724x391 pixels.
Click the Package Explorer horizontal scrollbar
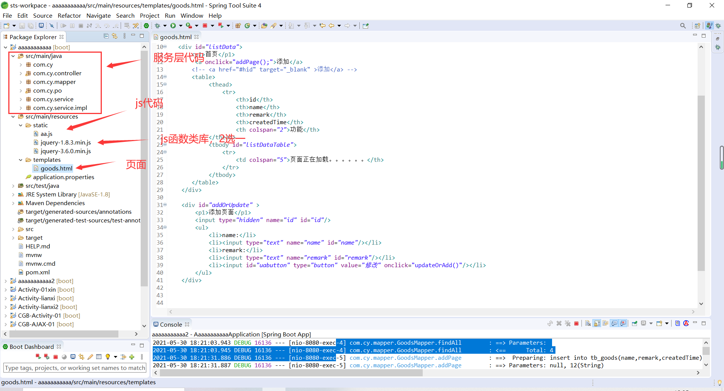[64, 334]
